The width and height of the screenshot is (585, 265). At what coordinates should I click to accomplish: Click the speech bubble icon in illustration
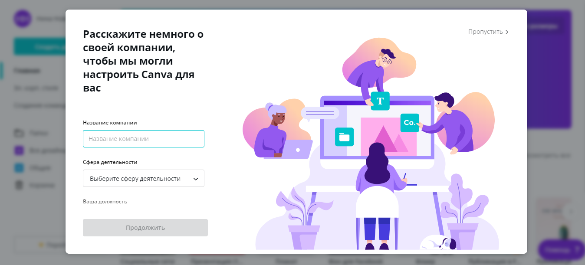(320, 114)
